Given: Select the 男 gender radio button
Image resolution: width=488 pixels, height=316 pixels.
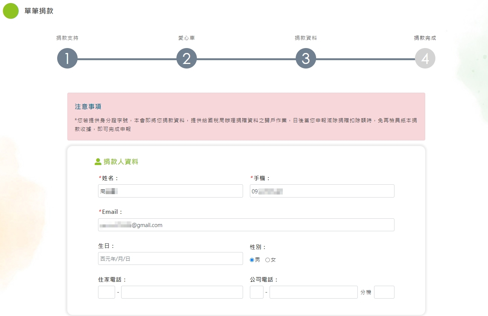Looking at the screenshot, I should [252, 260].
